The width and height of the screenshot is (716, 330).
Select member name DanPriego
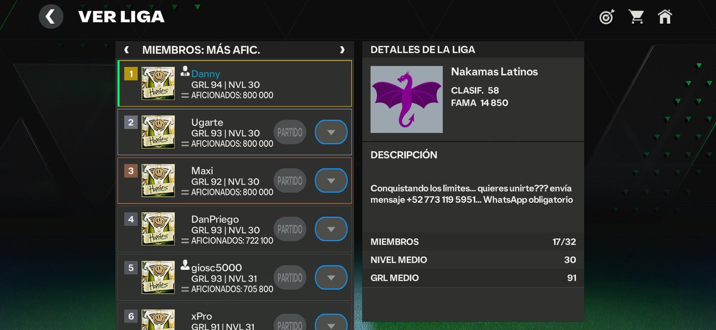215,219
